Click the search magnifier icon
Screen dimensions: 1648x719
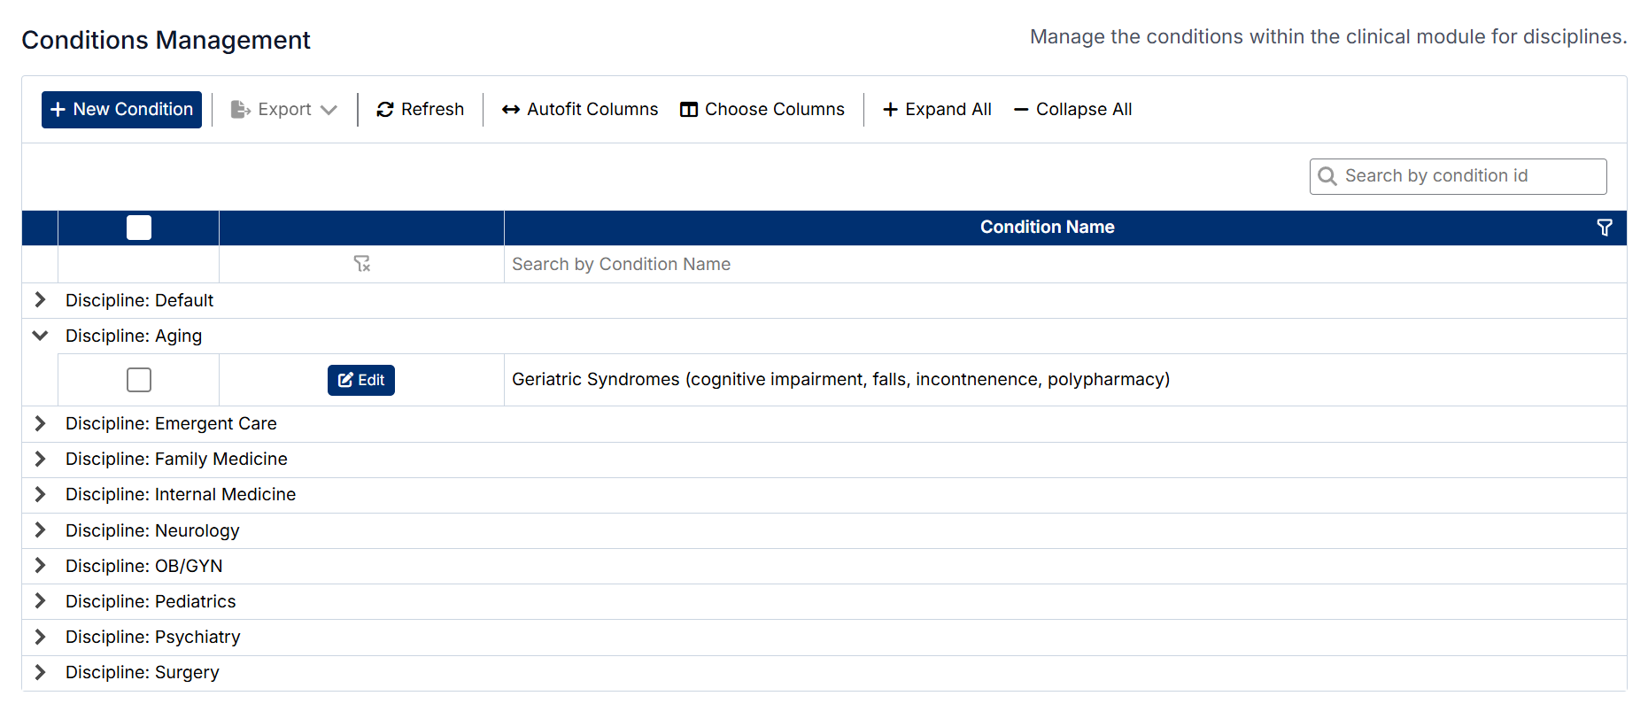[x=1327, y=176]
